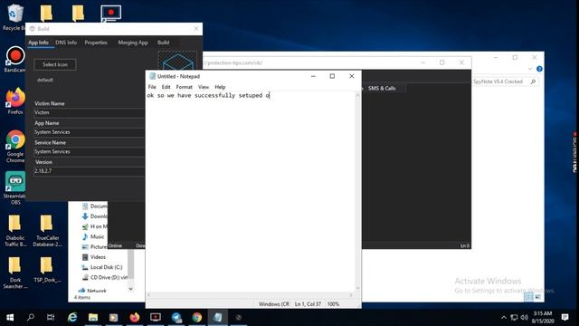Expand the Explorer ribbon chevron
Viewport: 579px width, 326px height.
(x=530, y=69)
